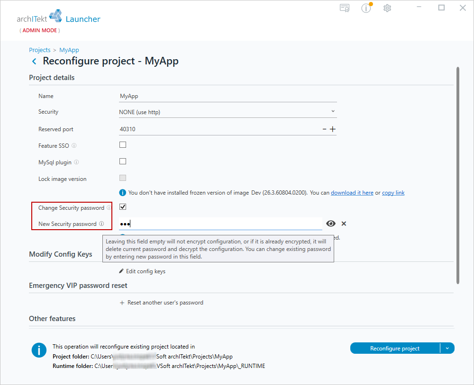This screenshot has width=474, height=385.
Task: Click the ADMIN MODE label
Action: tap(40, 30)
